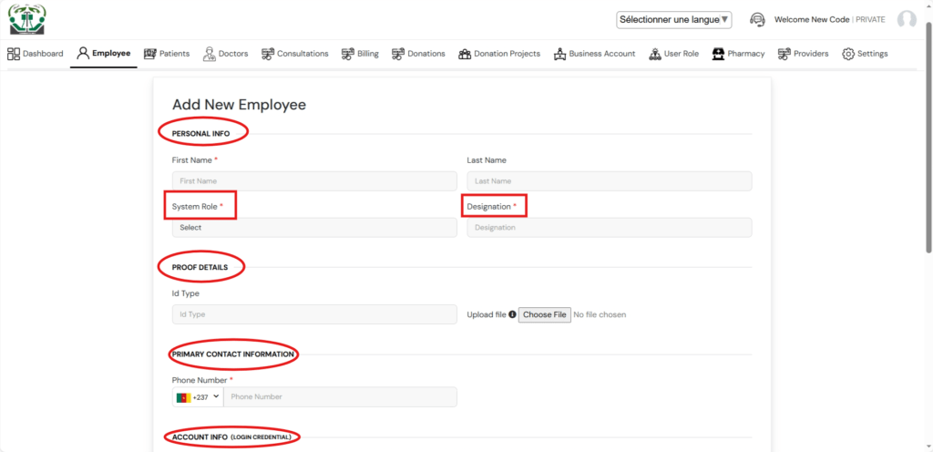933x452 pixels.
Task: Open the Billing menu item
Action: coord(359,54)
